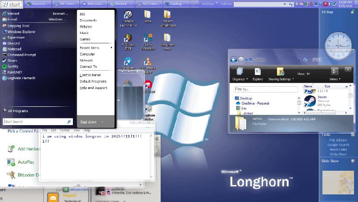The width and height of the screenshot is (358, 202).
Task: Open Help and Support from start menu
Action: [x=94, y=88]
